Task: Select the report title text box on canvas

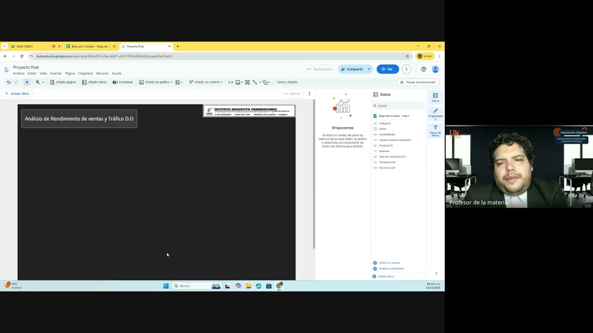Action: coord(79,119)
